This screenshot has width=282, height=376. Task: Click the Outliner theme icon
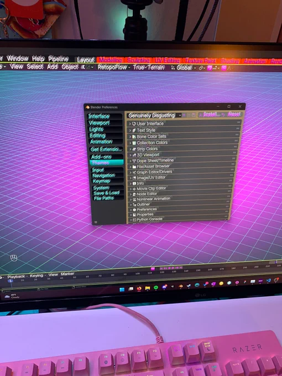(134, 205)
